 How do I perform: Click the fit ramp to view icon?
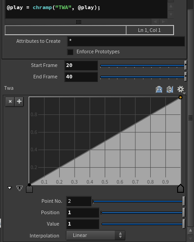[x=20, y=188]
